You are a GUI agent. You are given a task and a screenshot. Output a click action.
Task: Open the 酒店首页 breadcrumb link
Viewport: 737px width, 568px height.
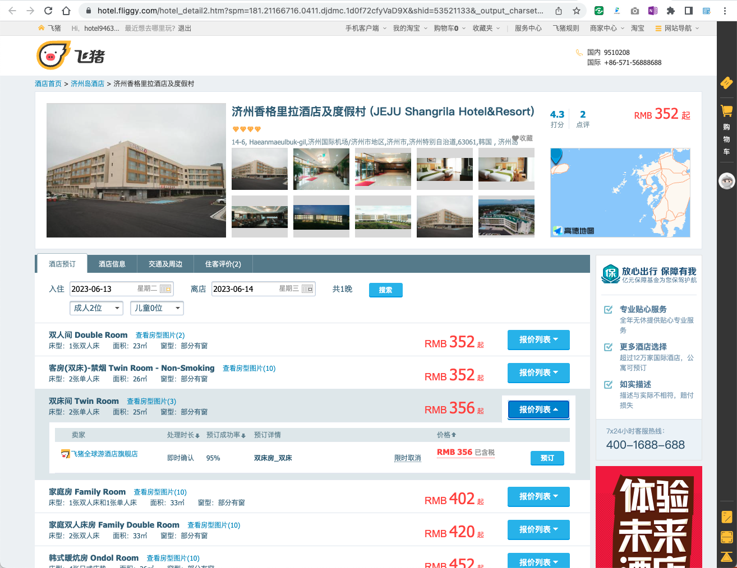pos(48,83)
